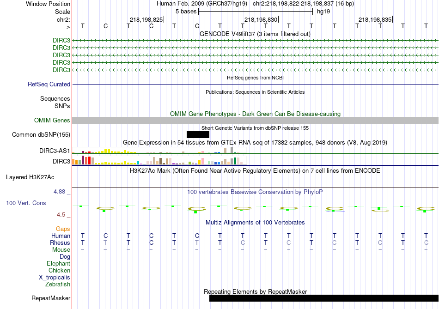This screenshot has width=439, height=309.
Task: Click the orange Gaps label
Action: [63, 229]
